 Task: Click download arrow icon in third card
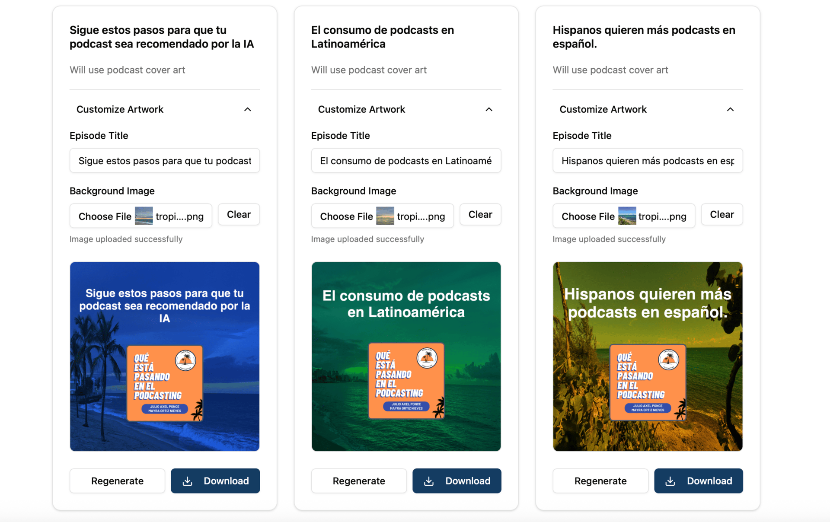tap(670, 481)
